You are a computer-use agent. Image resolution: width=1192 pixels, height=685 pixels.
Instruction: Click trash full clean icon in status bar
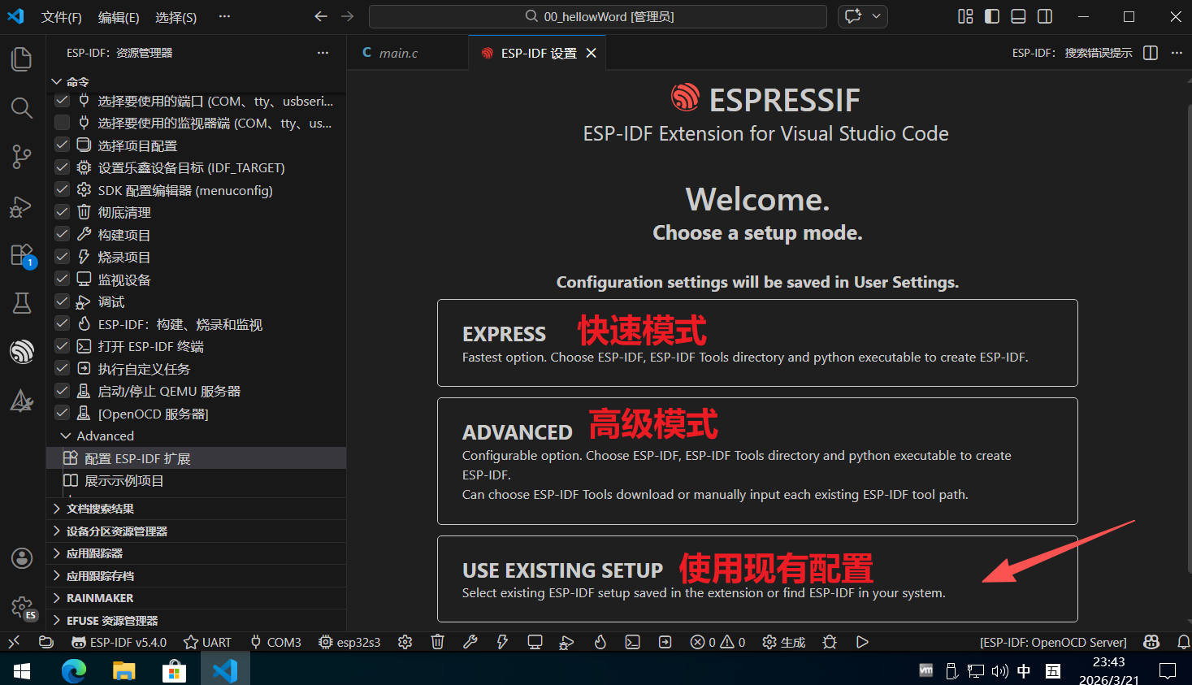pyautogui.click(x=437, y=642)
